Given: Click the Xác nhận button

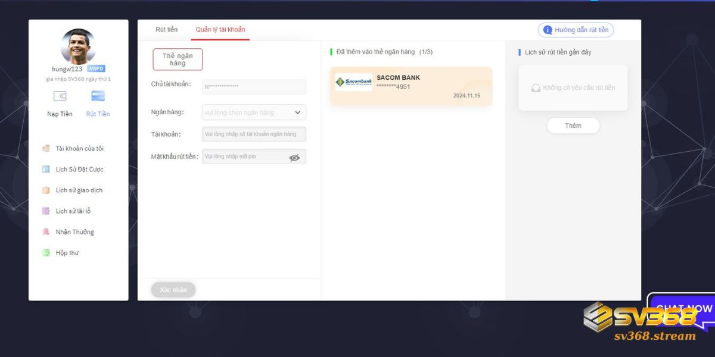Looking at the screenshot, I should (173, 290).
